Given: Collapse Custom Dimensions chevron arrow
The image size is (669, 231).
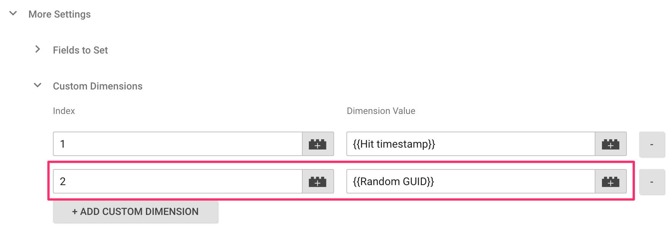Looking at the screenshot, I should pos(38,85).
